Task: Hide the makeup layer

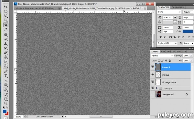Action: (x=152, y=75)
